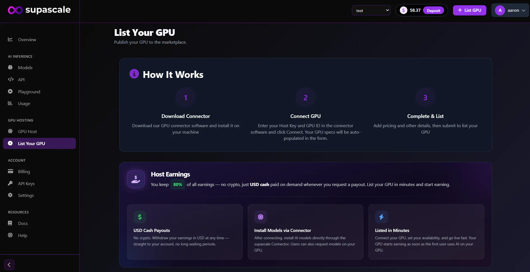This screenshot has height=272, width=530.
Task: Click the USD Cash Payouts card title
Action: tap(152, 230)
